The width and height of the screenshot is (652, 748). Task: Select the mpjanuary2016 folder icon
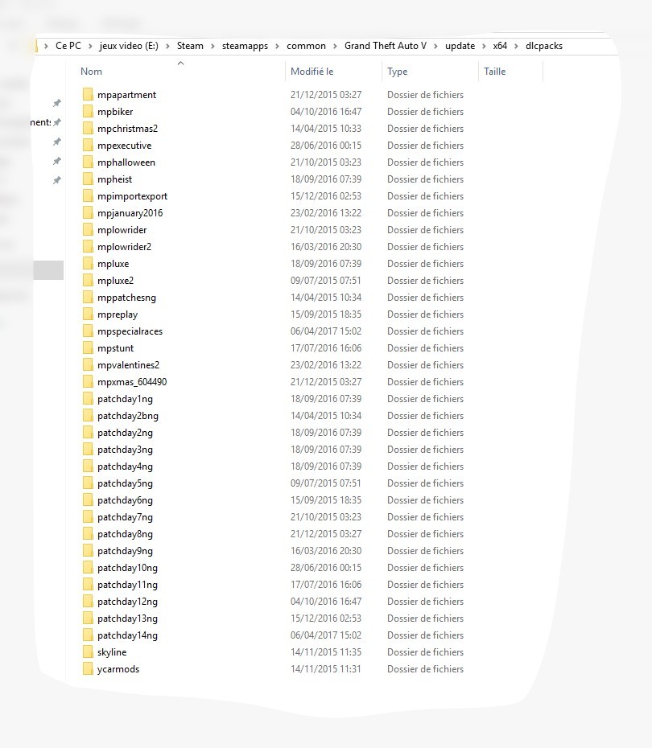[88, 213]
